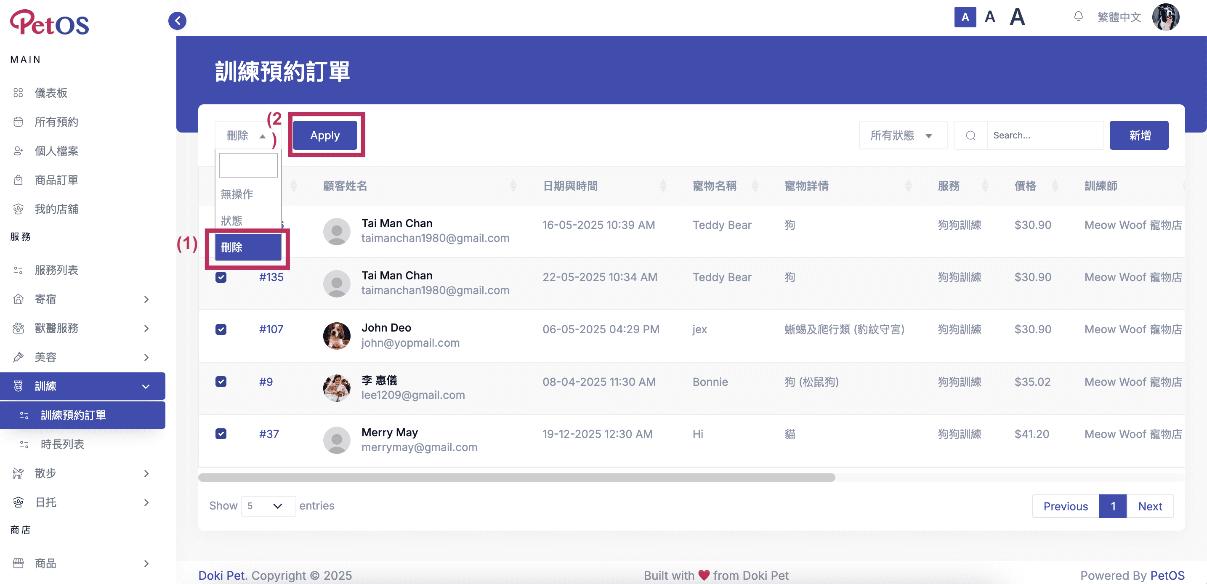Click into the Search input field
The width and height of the screenshot is (1207, 584).
[x=1045, y=135]
